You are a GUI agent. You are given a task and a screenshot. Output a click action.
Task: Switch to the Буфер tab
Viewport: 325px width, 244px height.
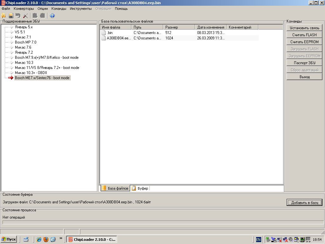click(140, 188)
